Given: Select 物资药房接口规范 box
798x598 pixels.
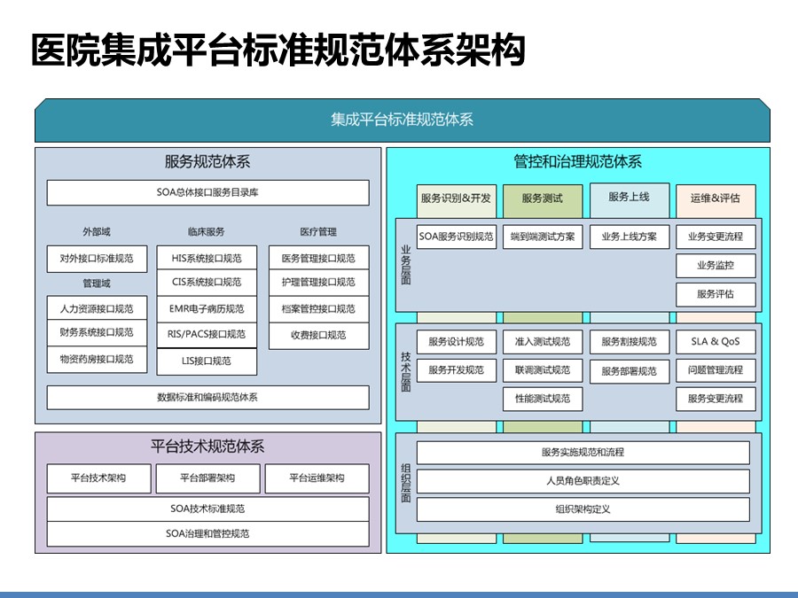Looking at the screenshot, I should pyautogui.click(x=97, y=359).
